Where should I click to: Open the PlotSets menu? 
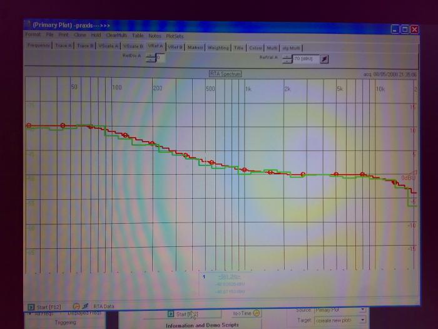pos(175,36)
